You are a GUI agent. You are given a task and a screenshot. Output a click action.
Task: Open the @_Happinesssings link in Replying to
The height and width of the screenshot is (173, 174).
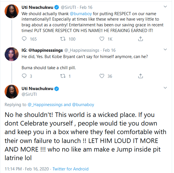click(x=45, y=105)
